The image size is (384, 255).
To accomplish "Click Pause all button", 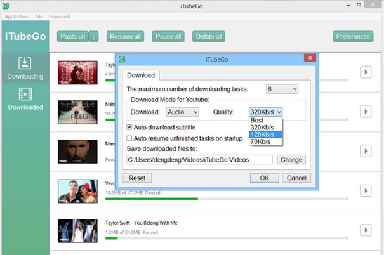I will point(168,36).
